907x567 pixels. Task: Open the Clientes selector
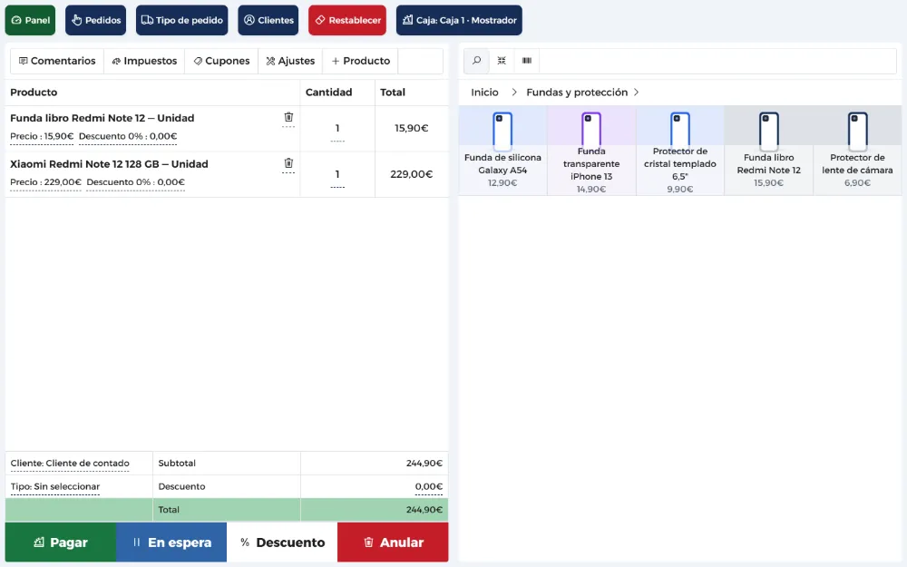point(268,20)
